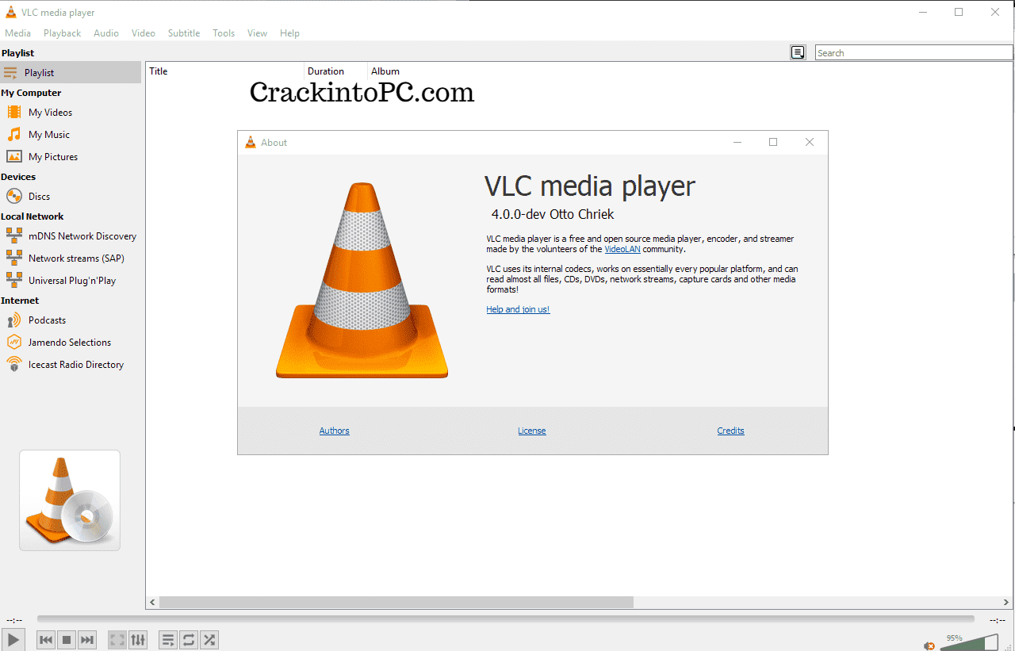The width and height of the screenshot is (1015, 651).
Task: Click the My Videos film icon
Action: tap(13, 112)
